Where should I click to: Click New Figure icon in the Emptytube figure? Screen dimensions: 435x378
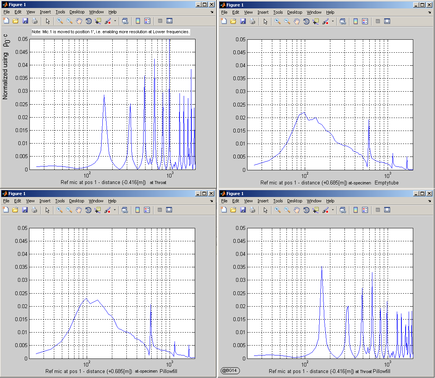click(x=223, y=21)
